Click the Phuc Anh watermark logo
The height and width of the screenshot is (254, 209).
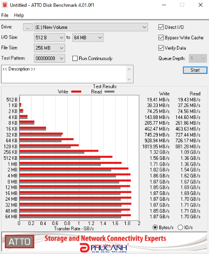point(103,248)
